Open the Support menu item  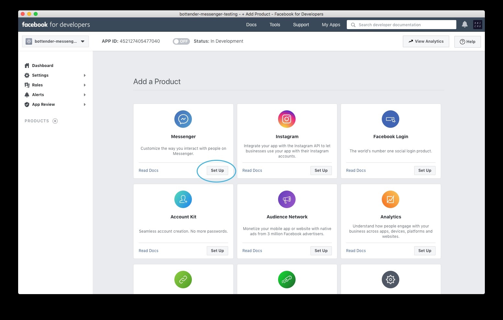[x=301, y=25]
